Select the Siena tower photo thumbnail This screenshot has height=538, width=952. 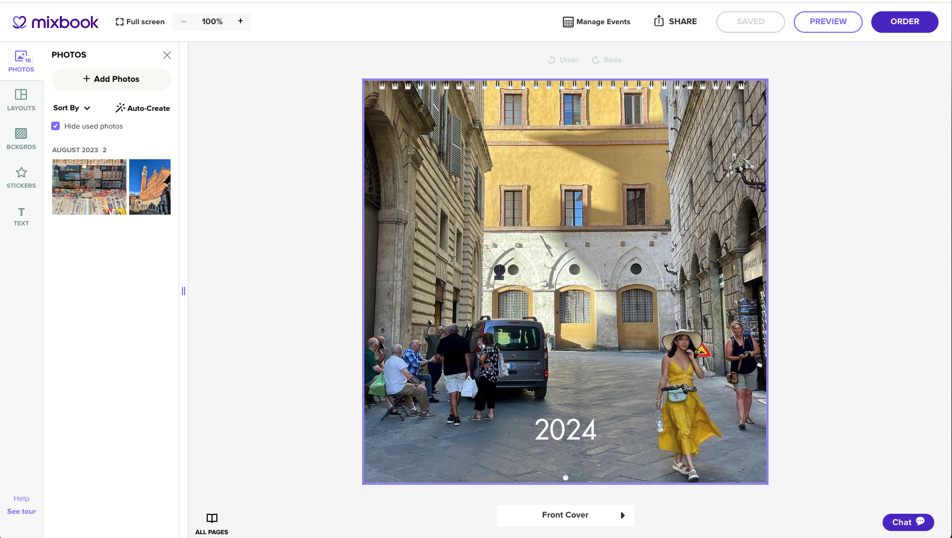(x=150, y=187)
